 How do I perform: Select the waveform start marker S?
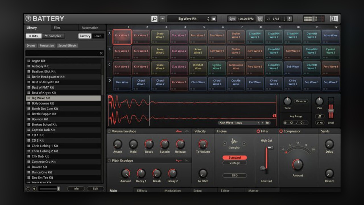110,97
